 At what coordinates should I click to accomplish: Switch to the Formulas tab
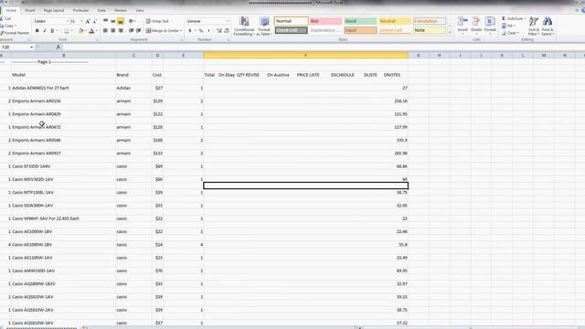click(80, 10)
